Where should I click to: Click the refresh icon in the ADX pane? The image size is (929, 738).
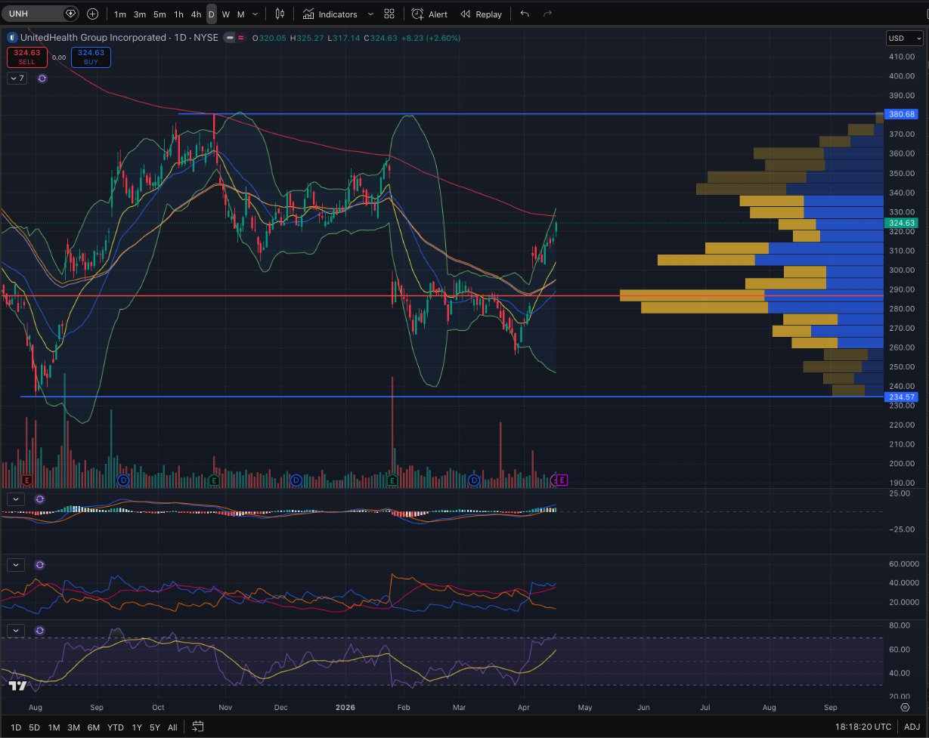pos(40,565)
